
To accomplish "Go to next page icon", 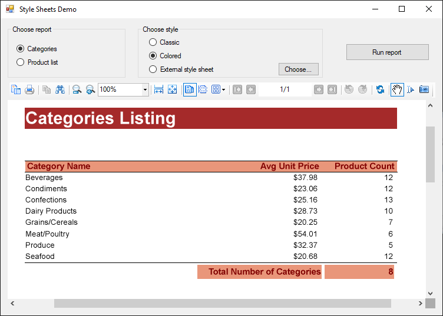I will coord(319,89).
